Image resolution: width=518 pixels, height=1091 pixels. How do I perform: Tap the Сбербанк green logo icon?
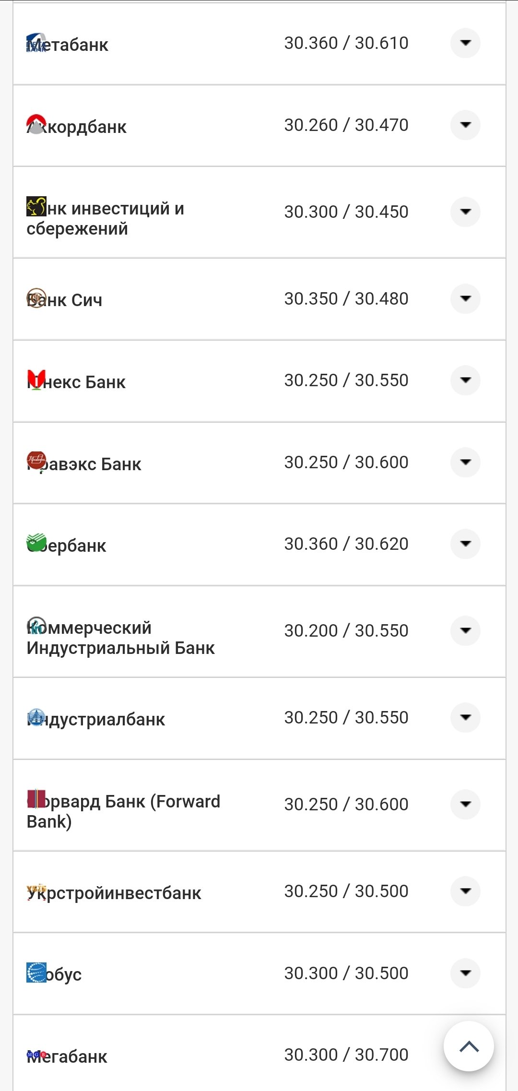click(x=36, y=543)
